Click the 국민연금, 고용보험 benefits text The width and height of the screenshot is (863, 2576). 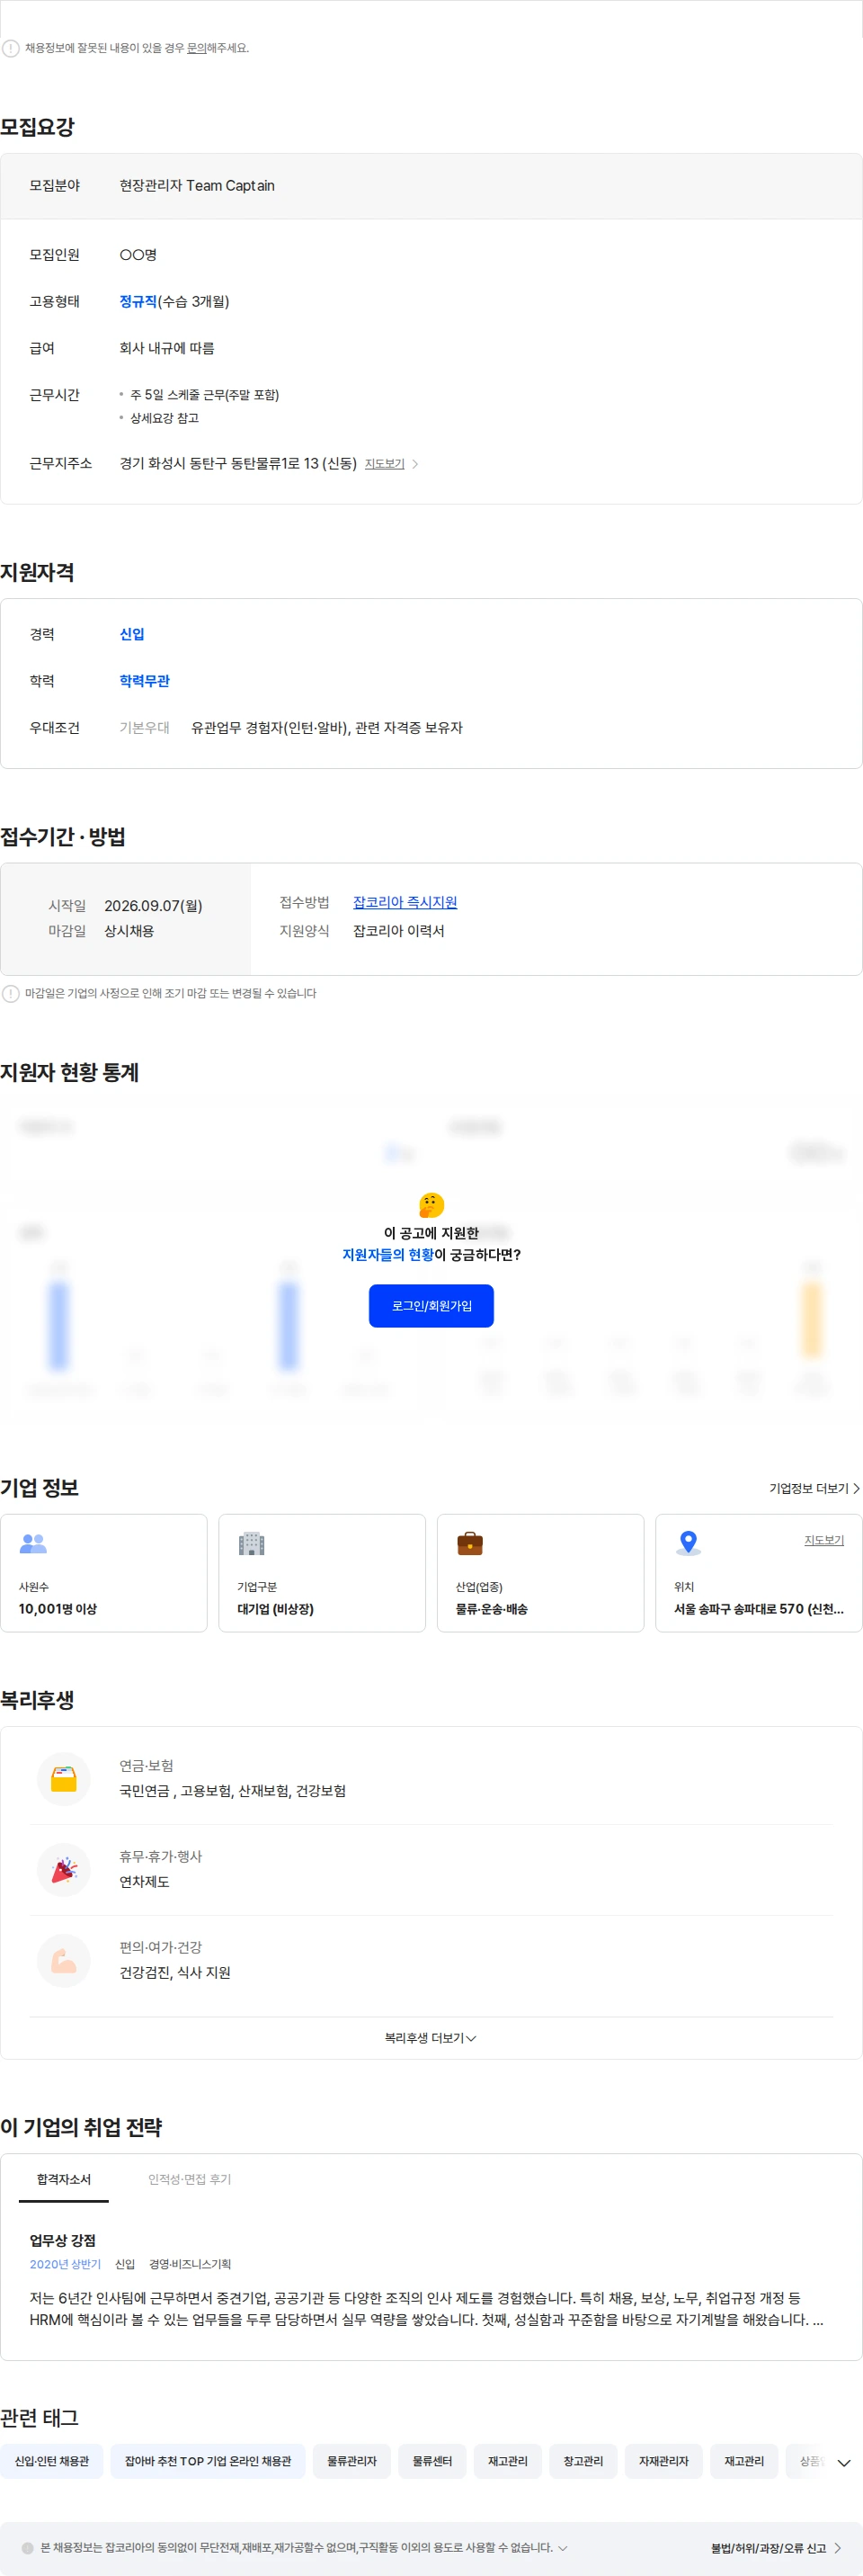coord(233,1791)
